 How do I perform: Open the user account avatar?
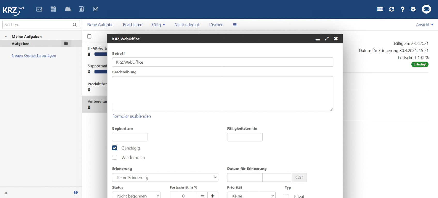click(x=426, y=9)
